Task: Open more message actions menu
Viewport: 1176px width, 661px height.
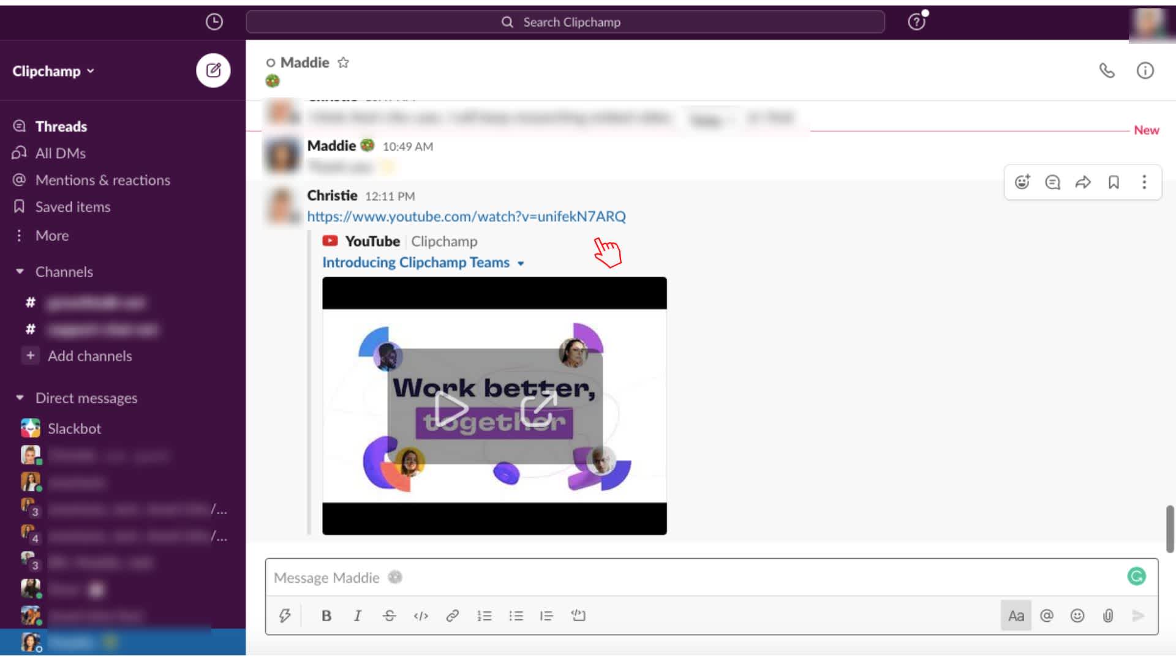Action: pyautogui.click(x=1144, y=182)
